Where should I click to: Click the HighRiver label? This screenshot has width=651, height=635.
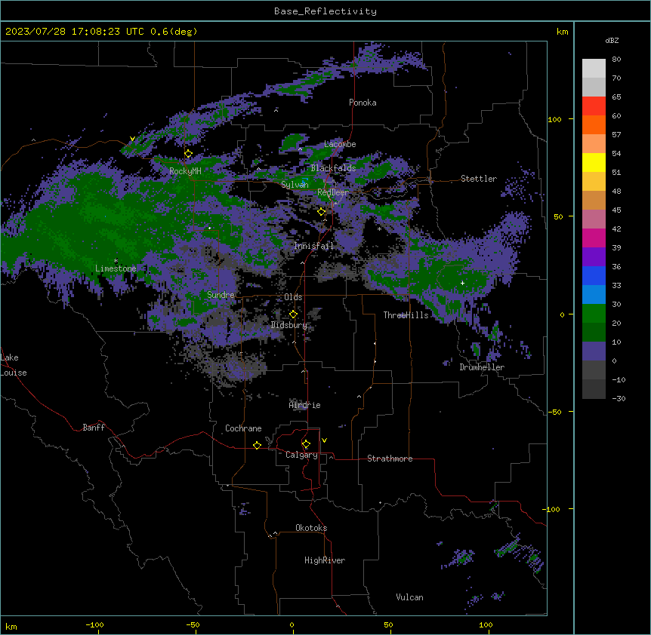pos(325,560)
